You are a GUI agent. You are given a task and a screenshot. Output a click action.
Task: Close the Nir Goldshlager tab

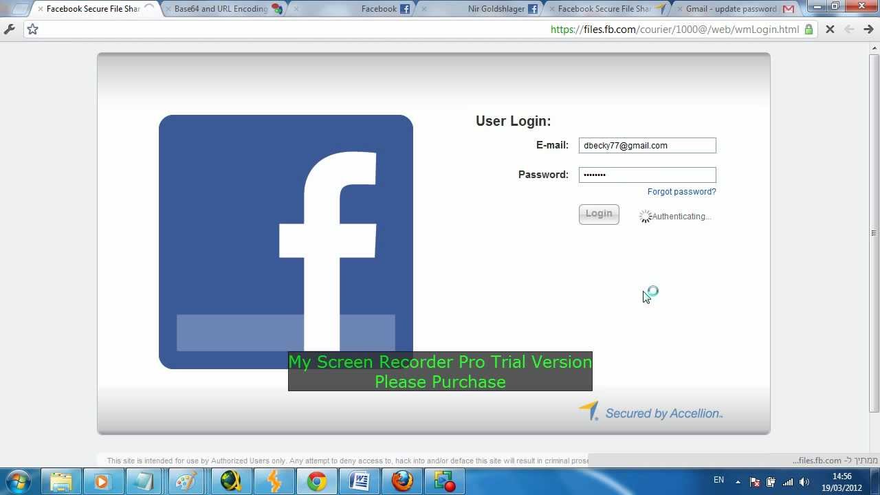424,9
